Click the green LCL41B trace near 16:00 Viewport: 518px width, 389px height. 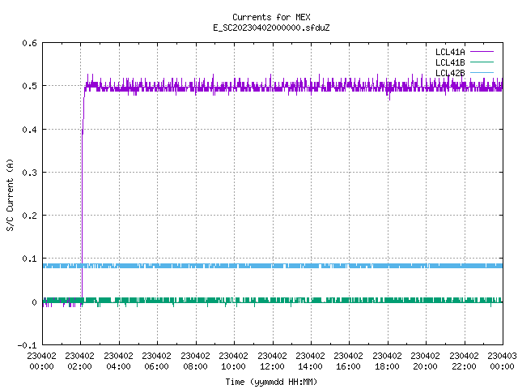coord(349,300)
